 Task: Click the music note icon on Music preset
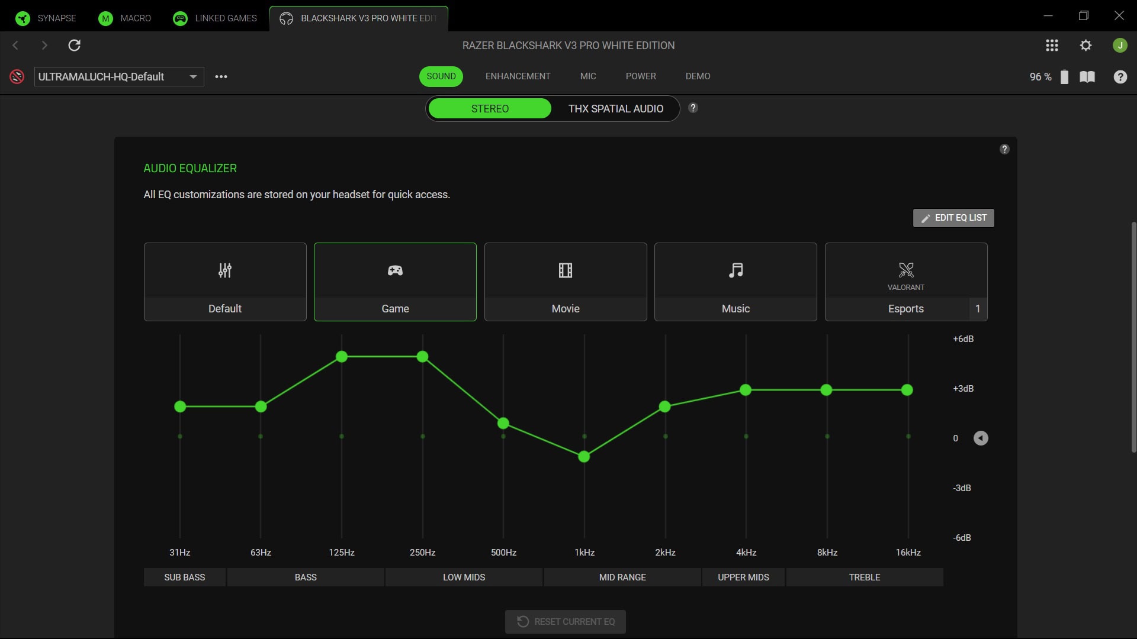(735, 270)
